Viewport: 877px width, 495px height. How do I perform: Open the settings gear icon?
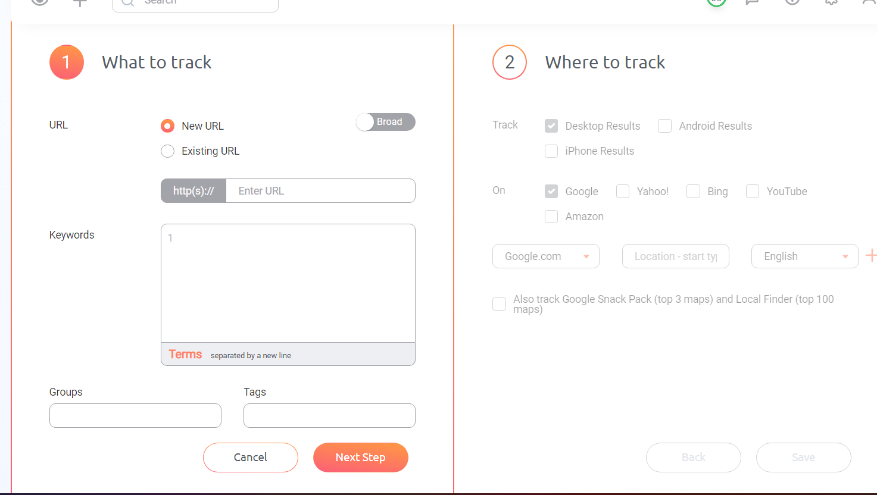tap(831, 2)
